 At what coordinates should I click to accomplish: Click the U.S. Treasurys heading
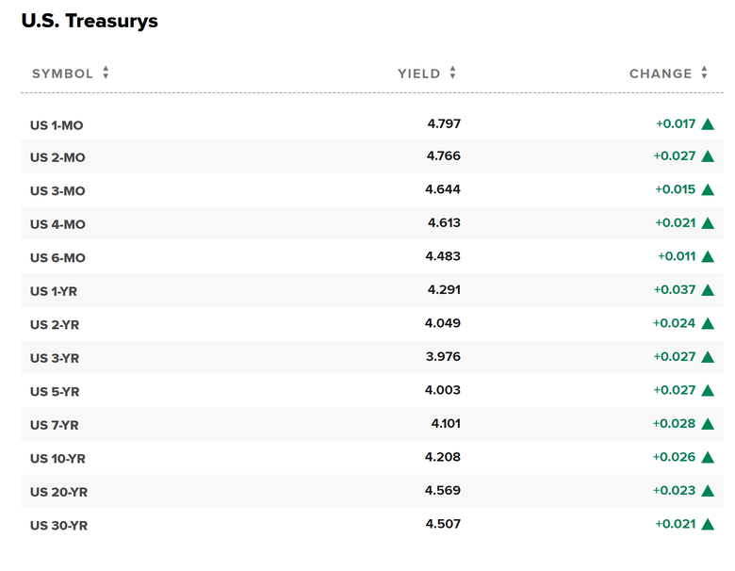(90, 21)
